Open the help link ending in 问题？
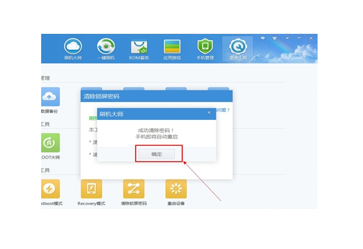The image size is (363, 249). [x=223, y=110]
